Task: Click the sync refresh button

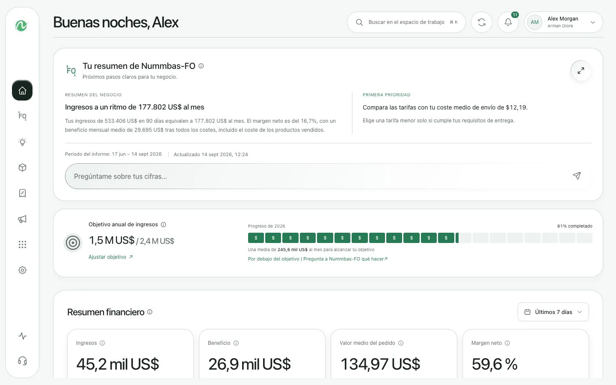Action: (x=482, y=22)
